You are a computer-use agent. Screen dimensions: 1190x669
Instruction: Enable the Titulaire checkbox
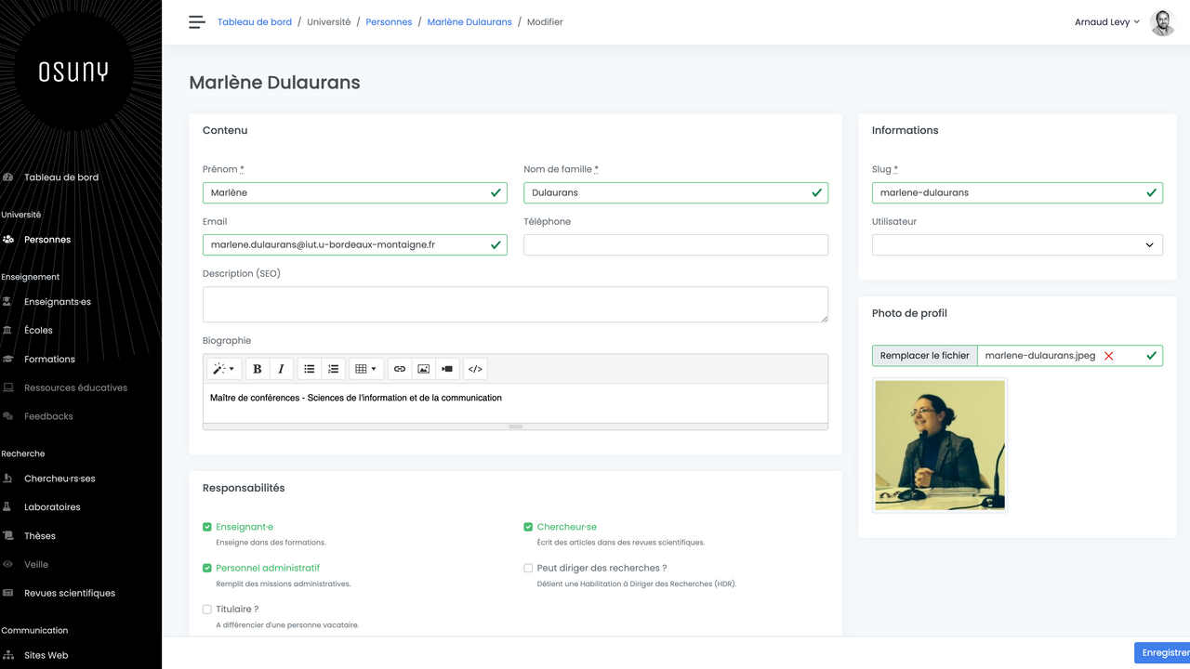click(207, 610)
